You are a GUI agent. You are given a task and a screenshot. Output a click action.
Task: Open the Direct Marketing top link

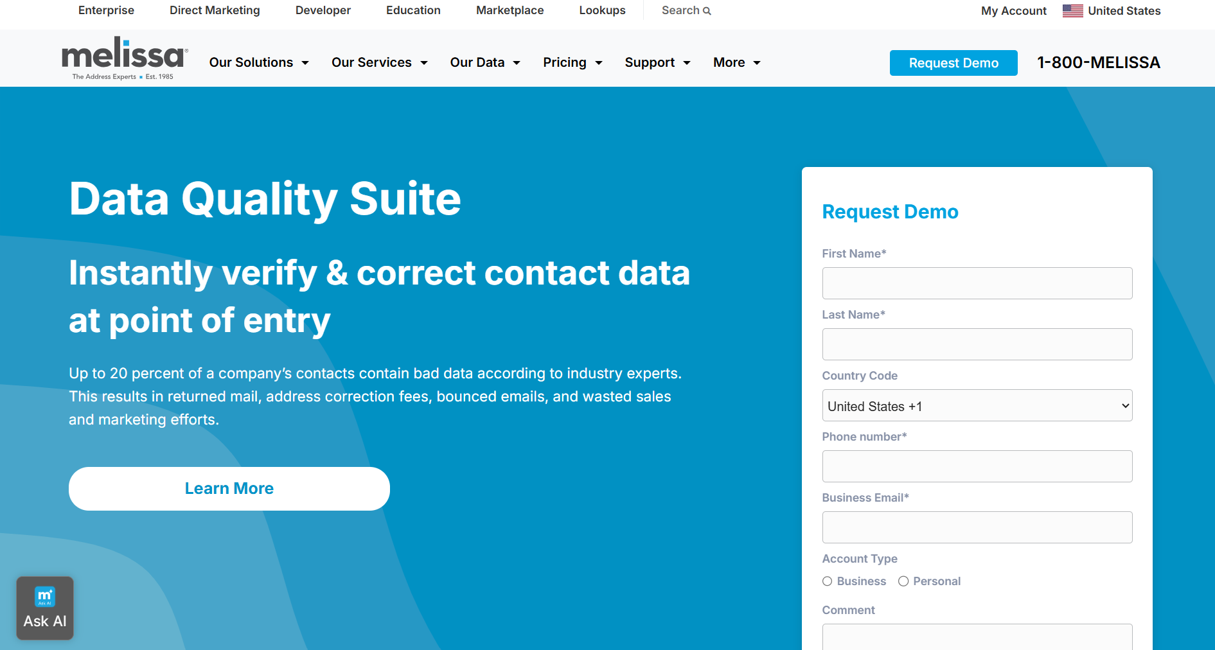pyautogui.click(x=215, y=10)
